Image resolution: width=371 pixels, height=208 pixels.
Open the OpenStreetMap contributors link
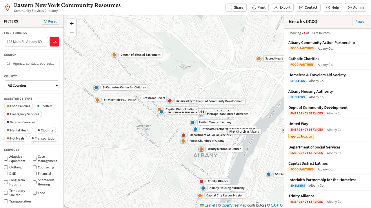[x=234, y=205]
